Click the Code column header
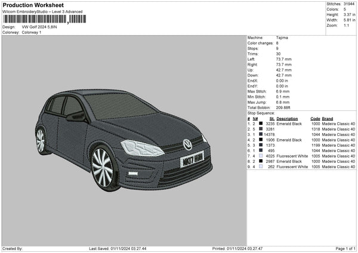Viewport: 358px width, 253px height. click(x=315, y=118)
